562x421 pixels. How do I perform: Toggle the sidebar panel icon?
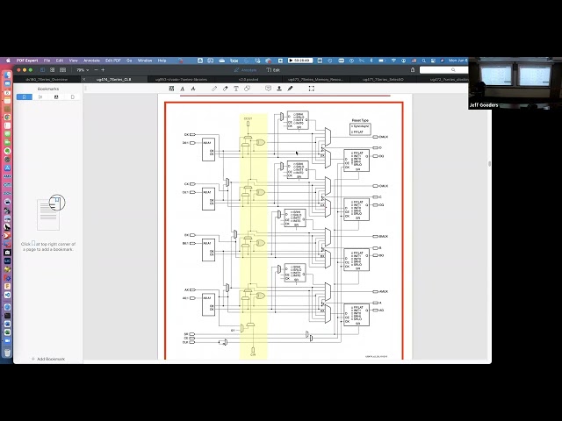[42, 70]
